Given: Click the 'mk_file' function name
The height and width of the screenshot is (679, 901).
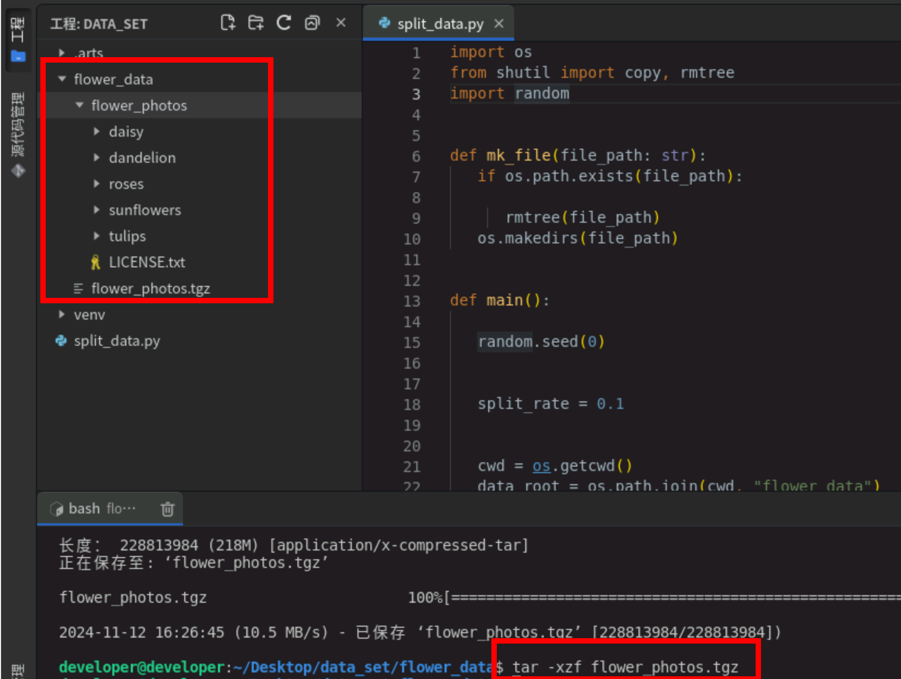Looking at the screenshot, I should click(x=518, y=156).
